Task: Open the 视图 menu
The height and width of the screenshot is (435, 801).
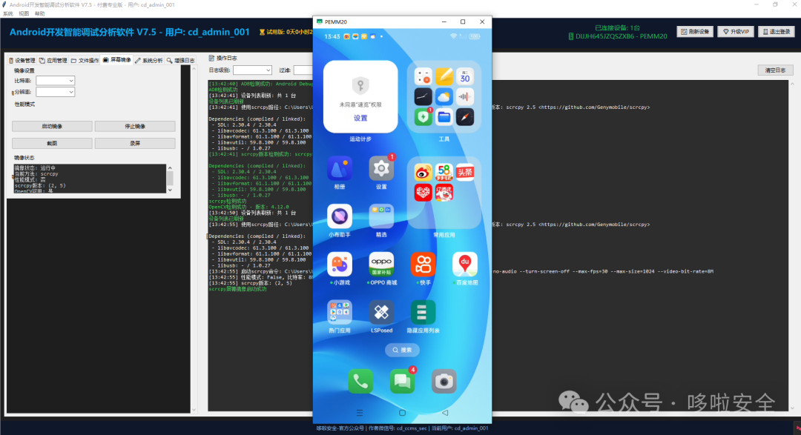Action: (x=24, y=14)
